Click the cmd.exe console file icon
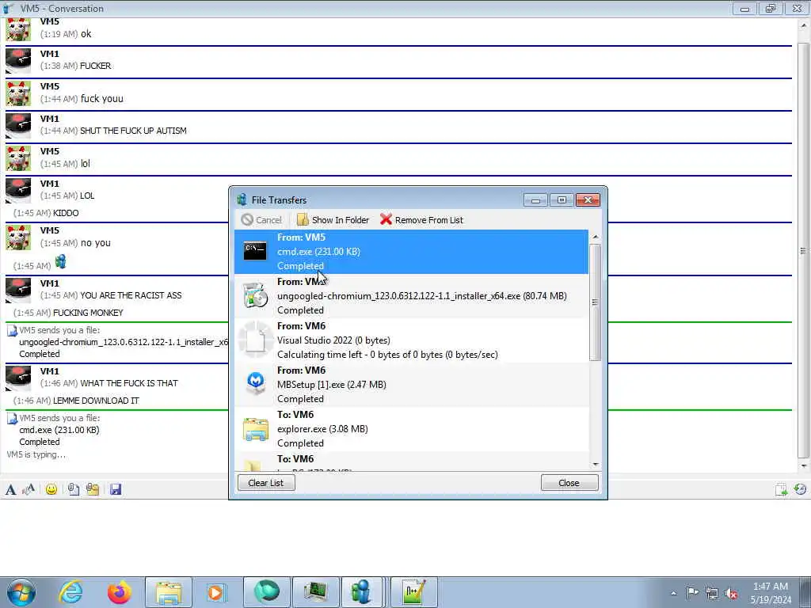Image resolution: width=811 pixels, height=608 pixels. click(255, 251)
